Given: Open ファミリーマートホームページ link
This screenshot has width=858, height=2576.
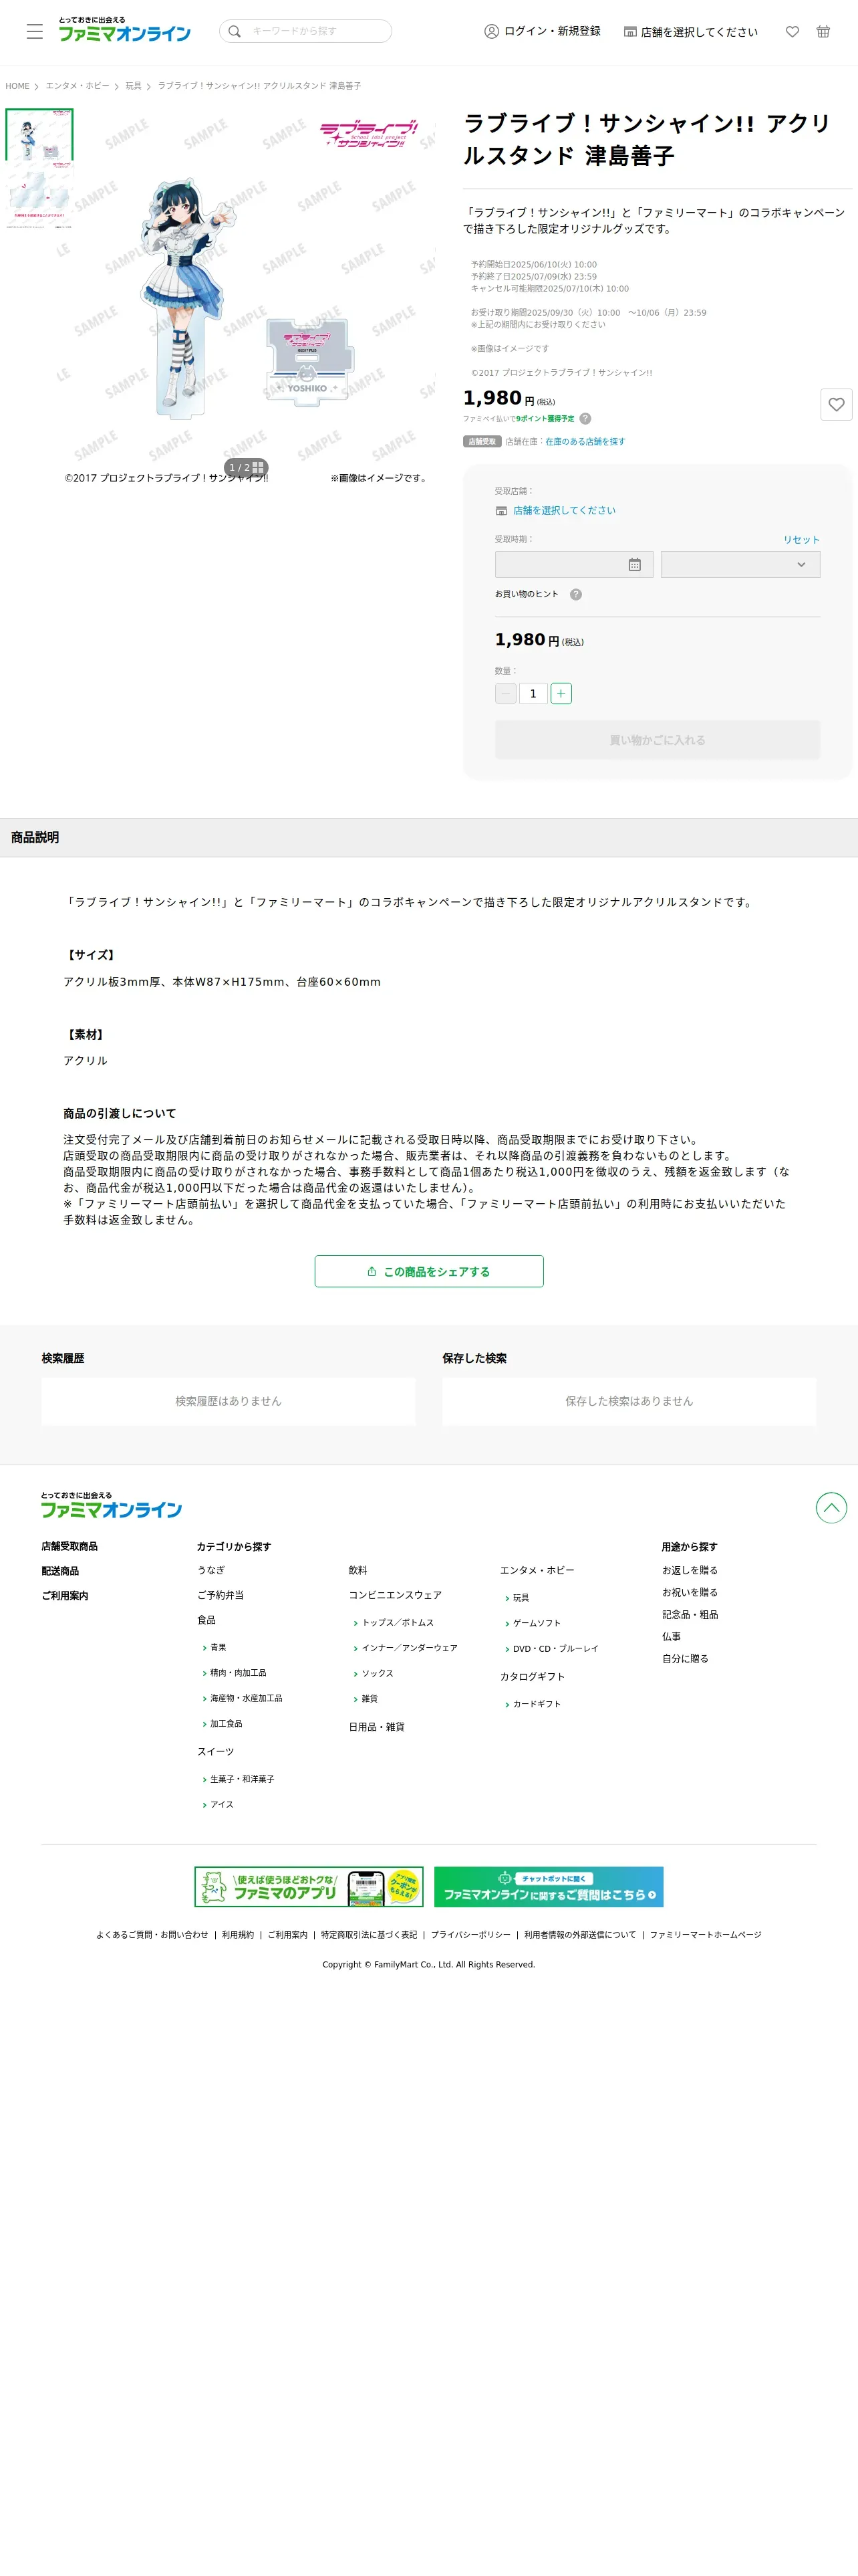Looking at the screenshot, I should click(705, 1934).
